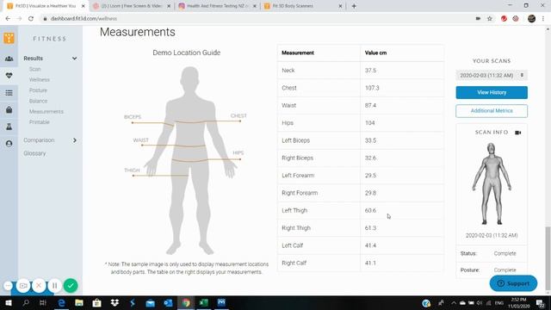The image size is (551, 310).
Task: Click the Additional Metrics button
Action: pos(492,111)
